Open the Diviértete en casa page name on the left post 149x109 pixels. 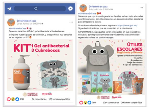point(27,21)
